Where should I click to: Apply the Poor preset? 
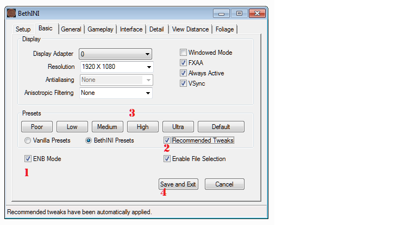37,127
